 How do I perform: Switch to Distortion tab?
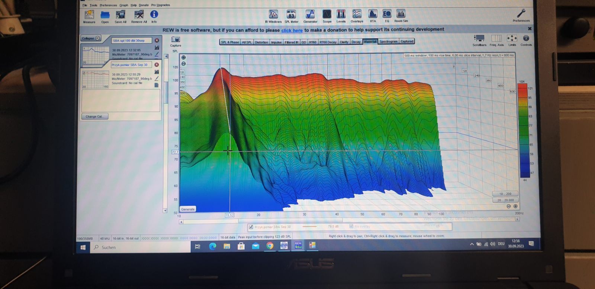tap(261, 42)
